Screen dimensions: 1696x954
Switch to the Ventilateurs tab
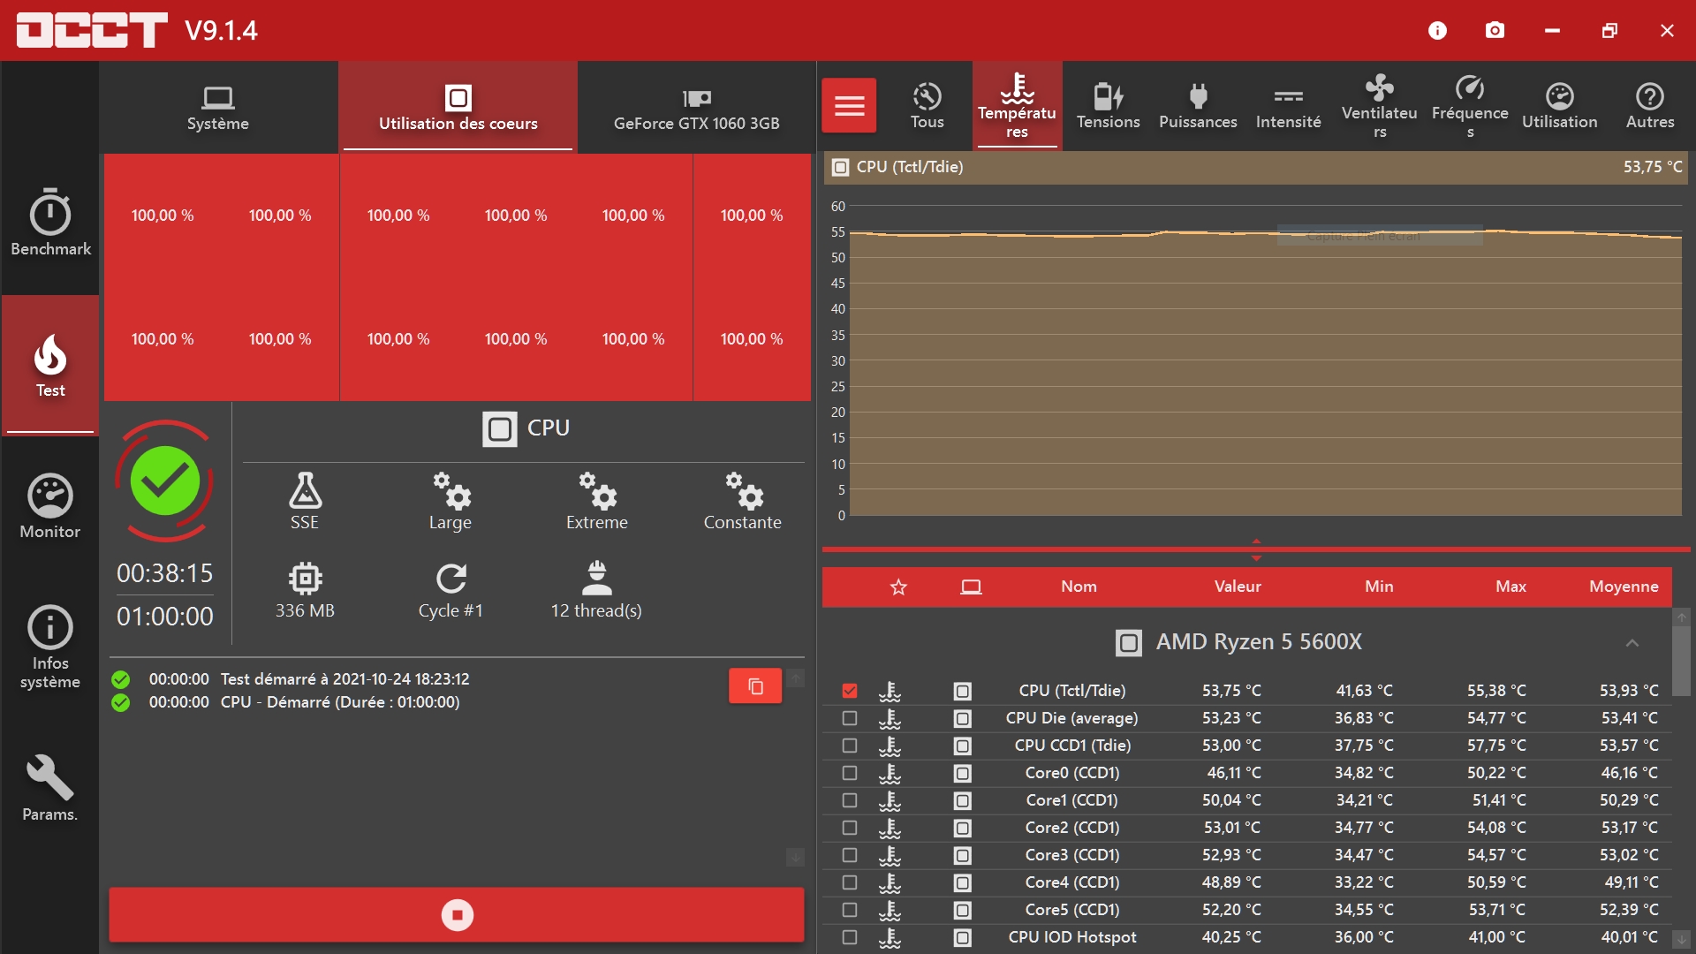pyautogui.click(x=1380, y=106)
